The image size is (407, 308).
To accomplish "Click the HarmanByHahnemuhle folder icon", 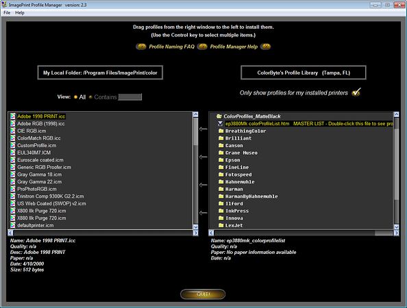I will [221, 196].
